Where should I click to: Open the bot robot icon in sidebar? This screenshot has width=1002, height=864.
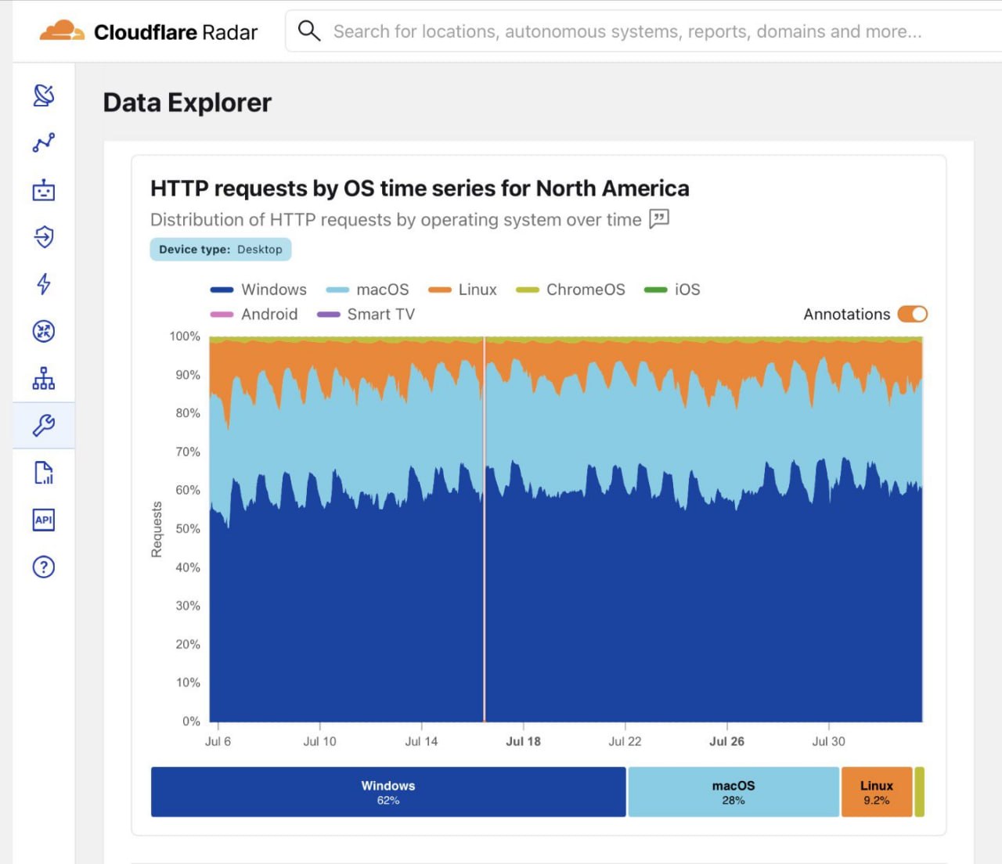coord(44,189)
